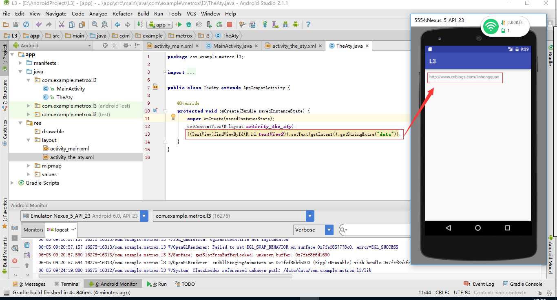The image size is (557, 300).
Task: Click the lightbulb intention icon on line 11
Action: coord(173,117)
